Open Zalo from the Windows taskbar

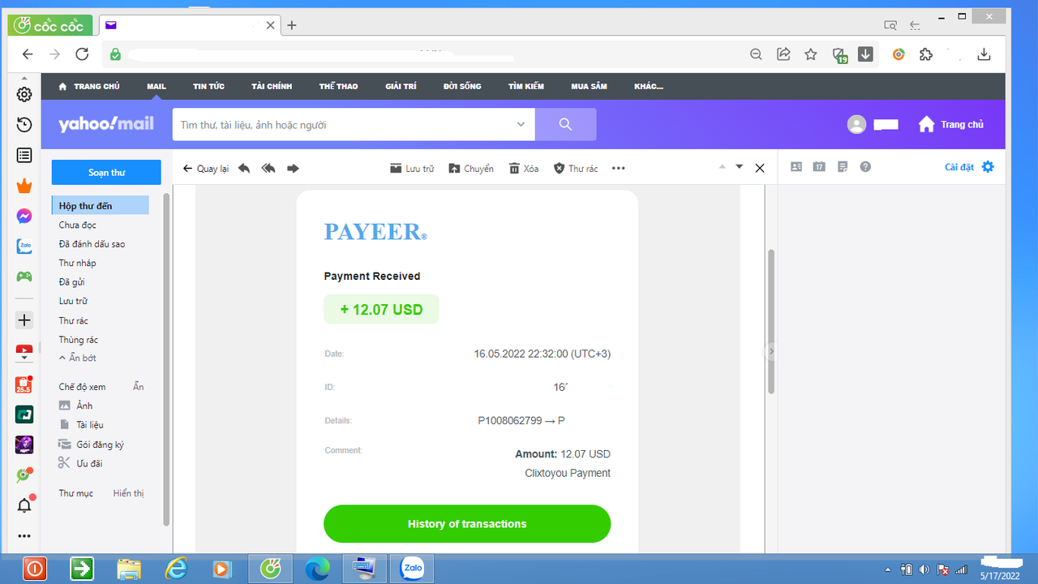[x=412, y=569]
